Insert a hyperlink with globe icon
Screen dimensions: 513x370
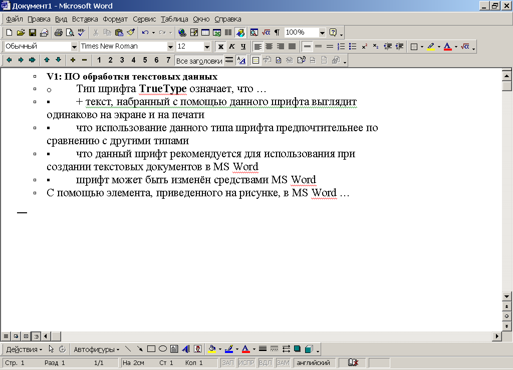pyautogui.click(x=182, y=33)
